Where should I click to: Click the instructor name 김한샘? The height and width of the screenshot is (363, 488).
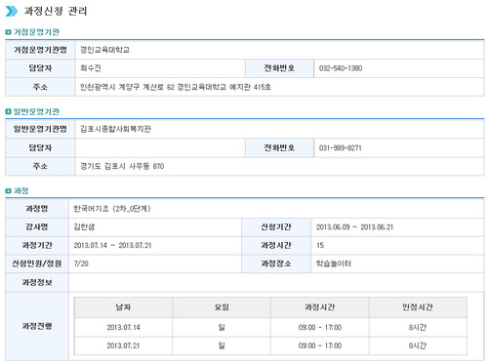pyautogui.click(x=84, y=226)
